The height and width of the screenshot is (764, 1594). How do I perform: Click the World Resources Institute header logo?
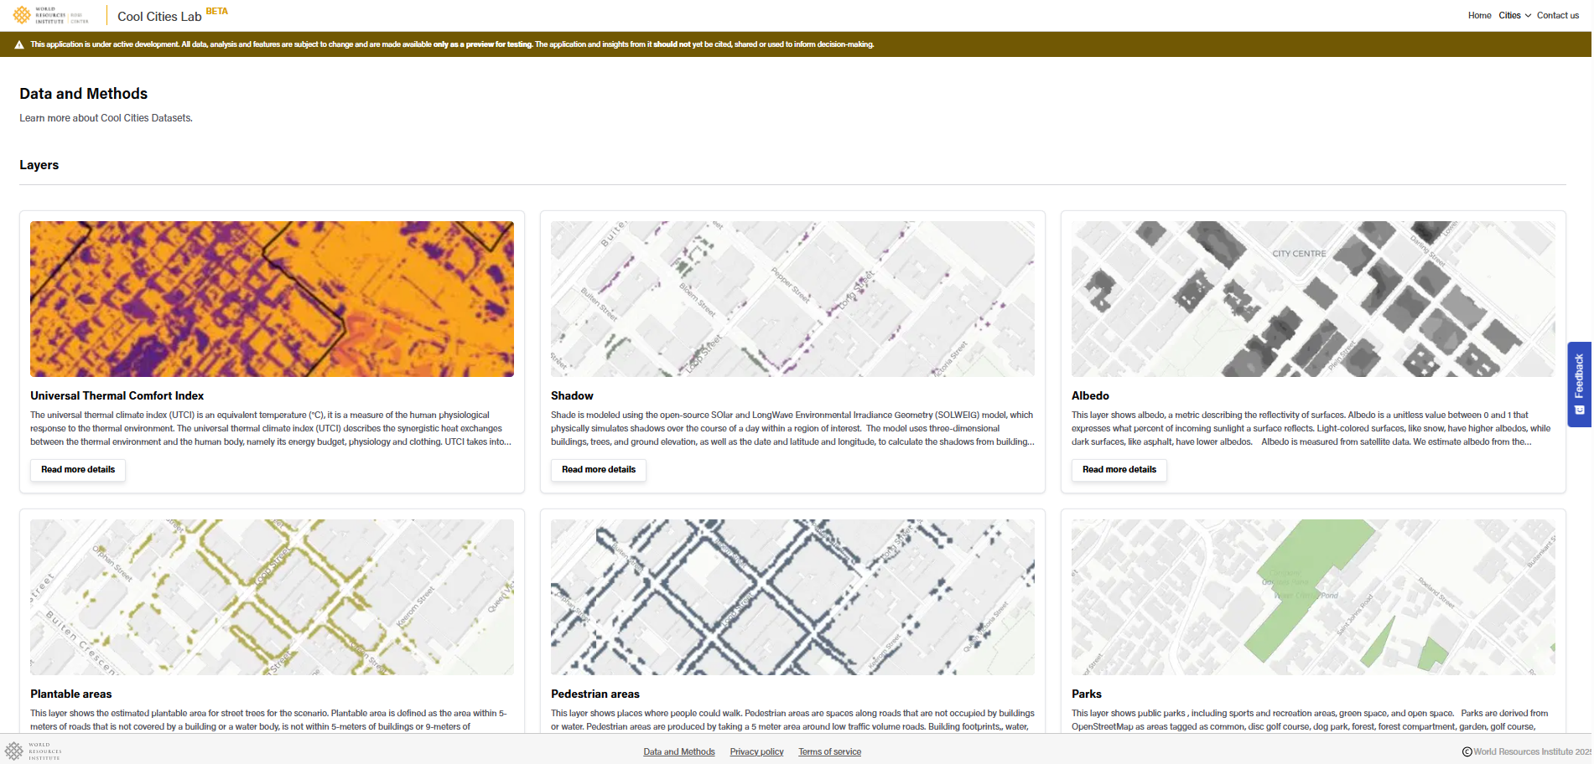(x=50, y=15)
